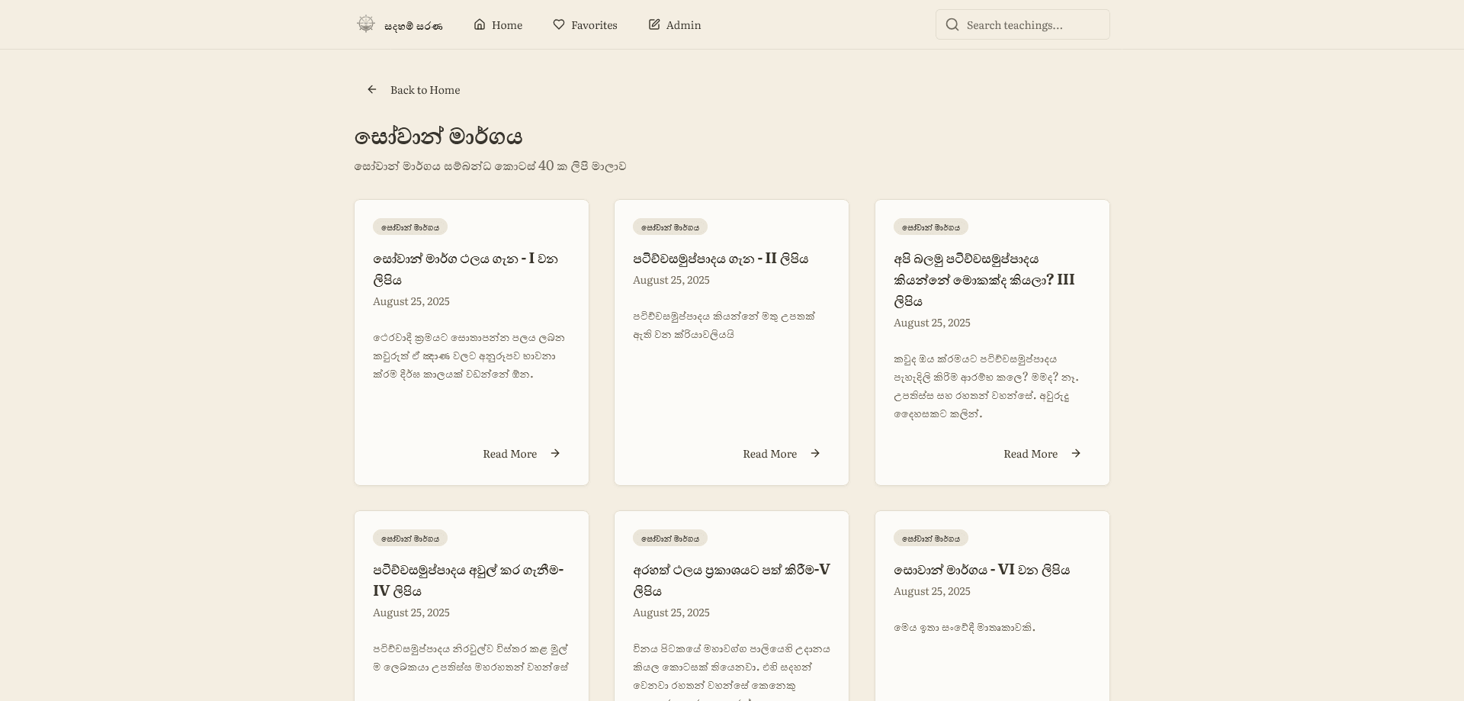Image resolution: width=1464 pixels, height=701 pixels.
Task: Click the dharma wheel site logo
Action: 366,24
